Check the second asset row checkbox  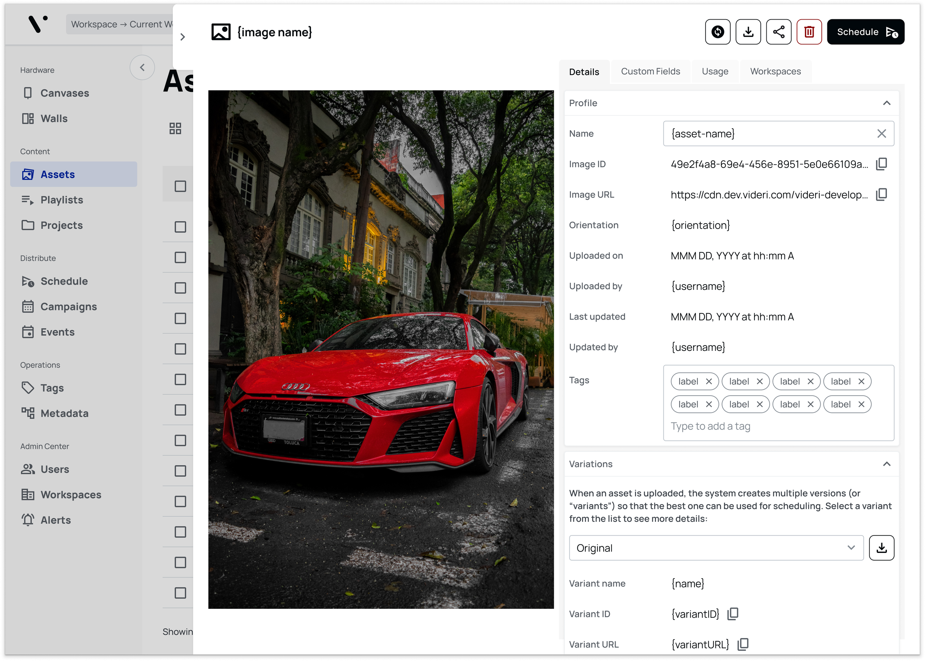click(180, 257)
